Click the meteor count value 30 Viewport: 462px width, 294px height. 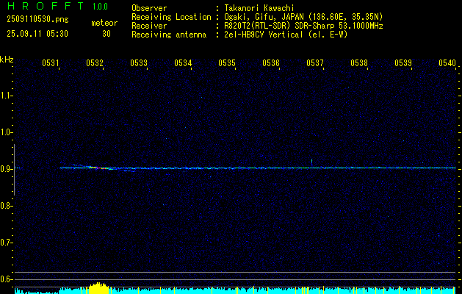point(107,34)
